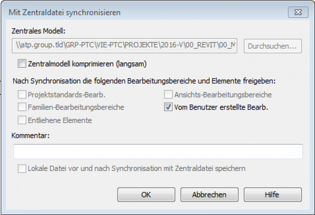315x215 pixels.
Task: Select the Ansichts-Bearbeitungsbereiche checkbox
Action: [168, 95]
